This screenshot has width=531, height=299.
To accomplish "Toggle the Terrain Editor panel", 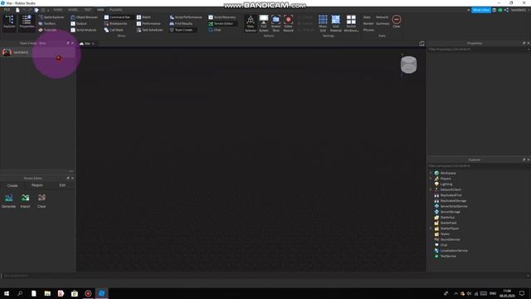I will 222,23.
